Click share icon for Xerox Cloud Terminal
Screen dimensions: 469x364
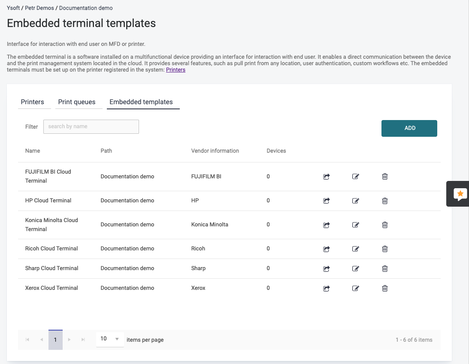click(x=326, y=288)
